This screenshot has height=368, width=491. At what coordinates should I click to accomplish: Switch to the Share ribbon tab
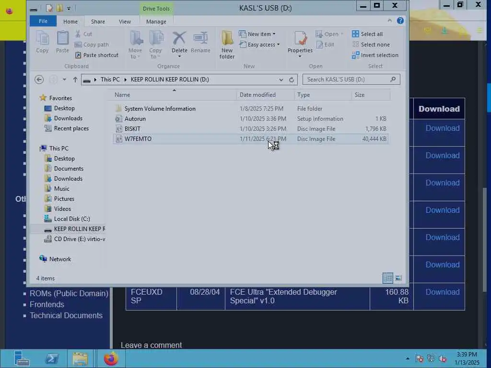click(98, 22)
